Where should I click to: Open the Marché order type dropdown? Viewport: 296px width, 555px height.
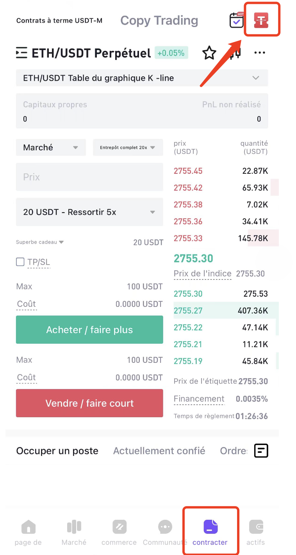(51, 148)
